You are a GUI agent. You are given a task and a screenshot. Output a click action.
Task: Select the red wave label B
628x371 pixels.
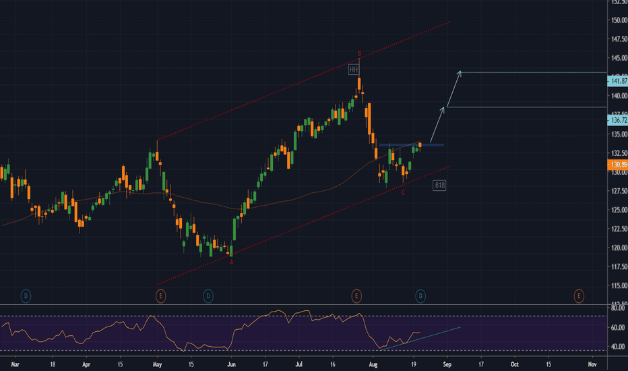pos(359,53)
